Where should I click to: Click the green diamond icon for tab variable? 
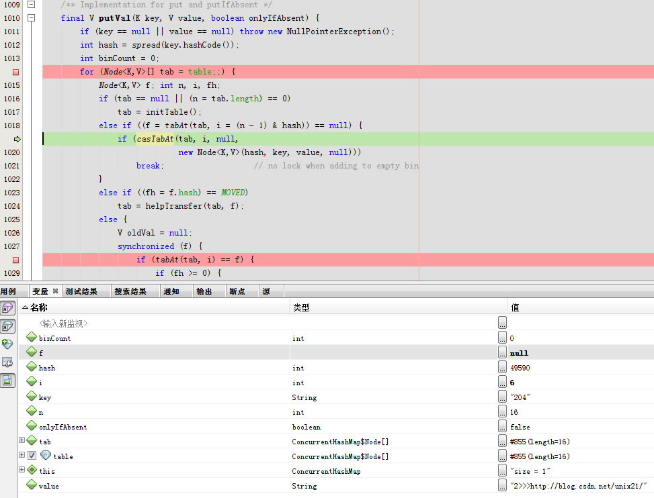32,440
